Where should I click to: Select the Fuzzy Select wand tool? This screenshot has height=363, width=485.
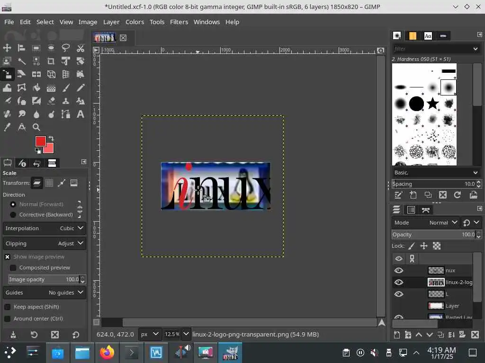click(21, 61)
